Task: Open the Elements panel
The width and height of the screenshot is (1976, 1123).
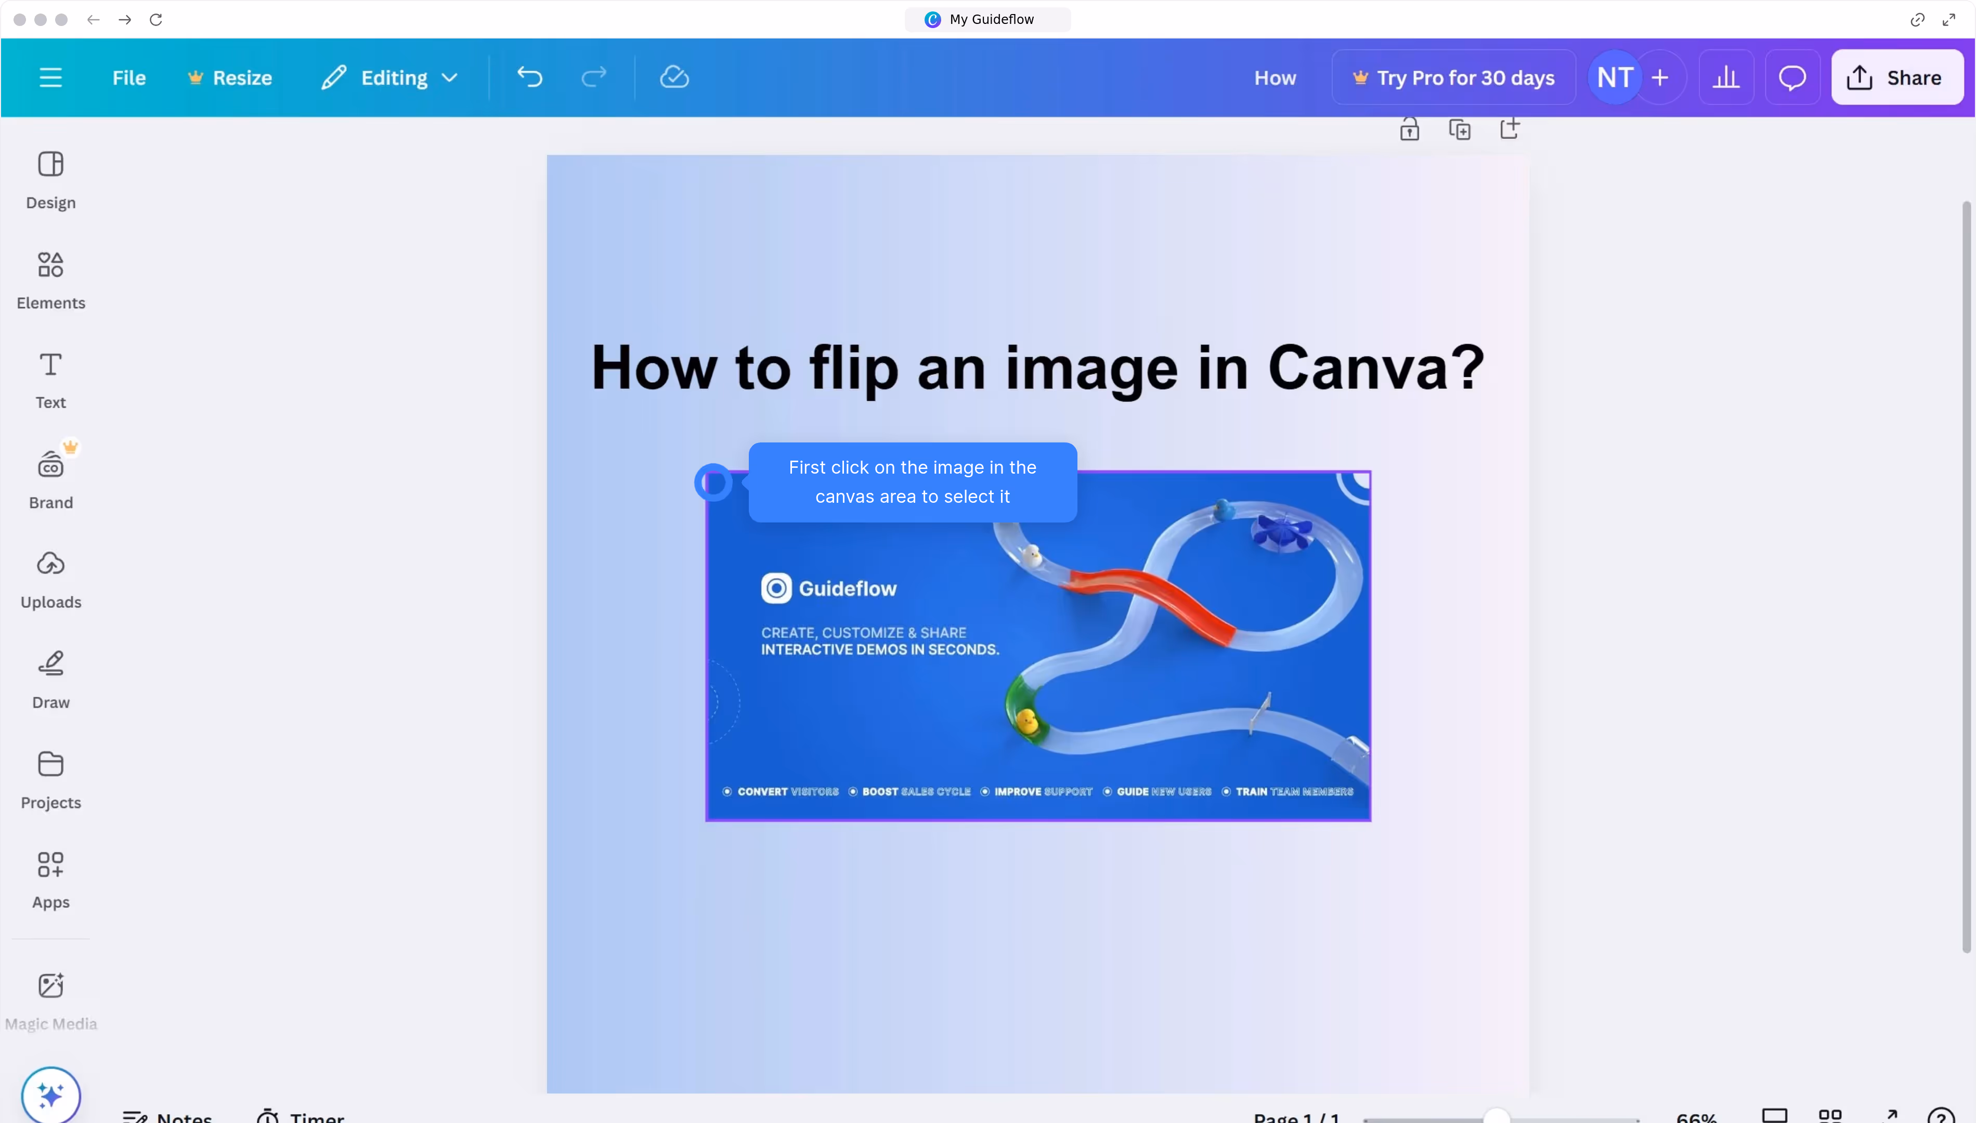Action: click(51, 279)
